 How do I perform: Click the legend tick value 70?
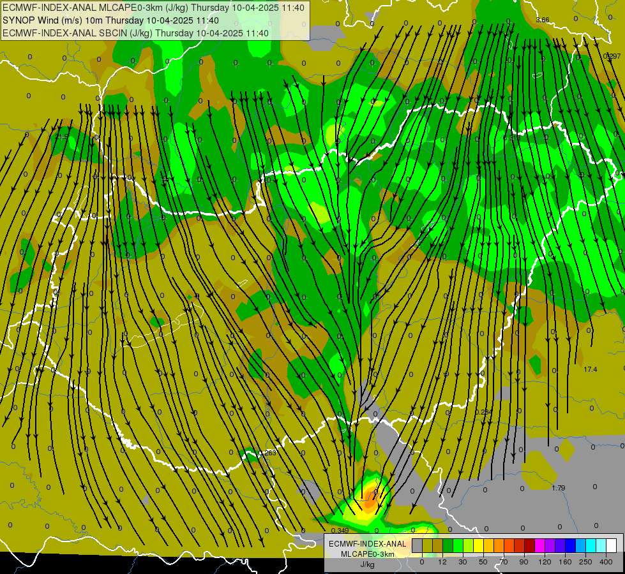[x=504, y=562]
